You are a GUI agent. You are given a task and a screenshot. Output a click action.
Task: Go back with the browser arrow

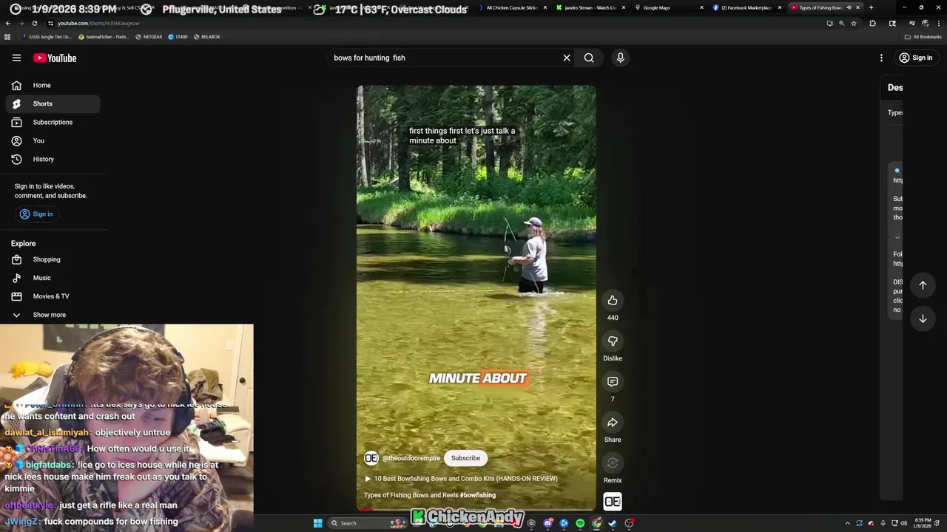[x=8, y=23]
